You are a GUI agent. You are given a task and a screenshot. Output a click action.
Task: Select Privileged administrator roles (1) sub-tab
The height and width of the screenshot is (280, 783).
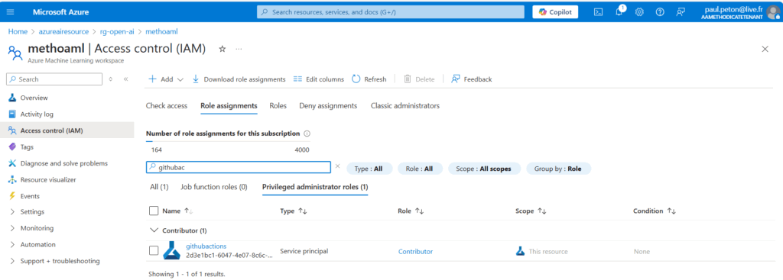pyautogui.click(x=315, y=187)
